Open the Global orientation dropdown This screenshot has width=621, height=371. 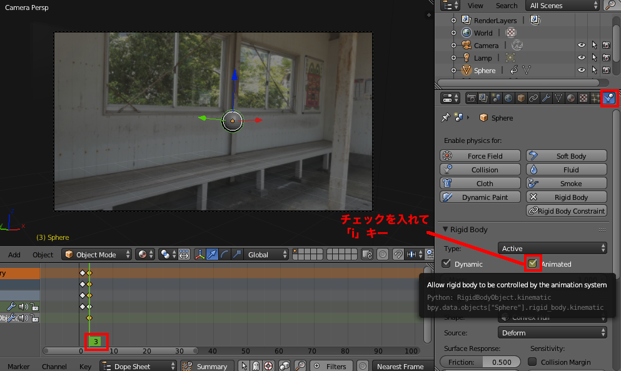click(266, 254)
